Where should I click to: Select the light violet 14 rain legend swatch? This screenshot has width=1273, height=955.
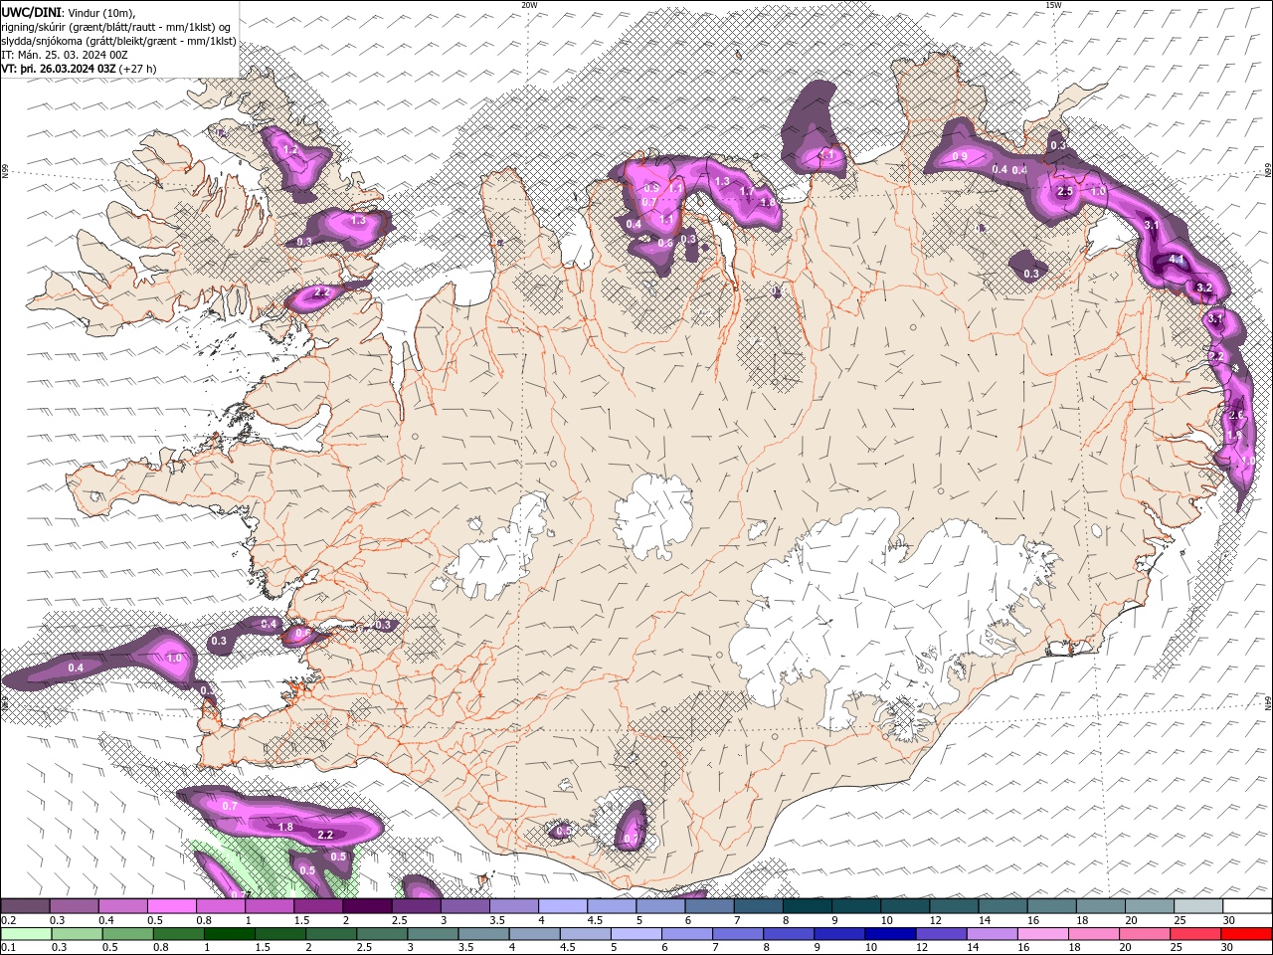[991, 934]
